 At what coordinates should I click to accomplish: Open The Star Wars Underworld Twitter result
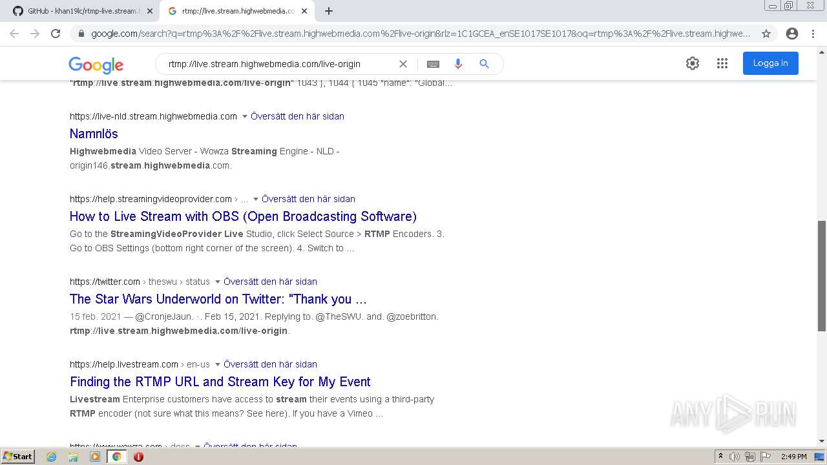click(x=218, y=299)
